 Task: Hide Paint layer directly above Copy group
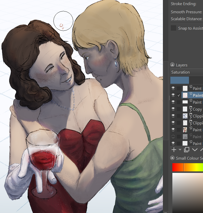(x=173, y=102)
